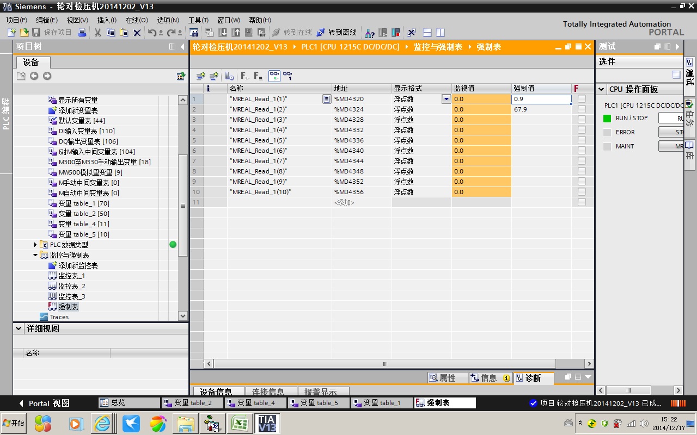Start forcing with the F play icon
The height and width of the screenshot is (435, 697).
point(244,76)
